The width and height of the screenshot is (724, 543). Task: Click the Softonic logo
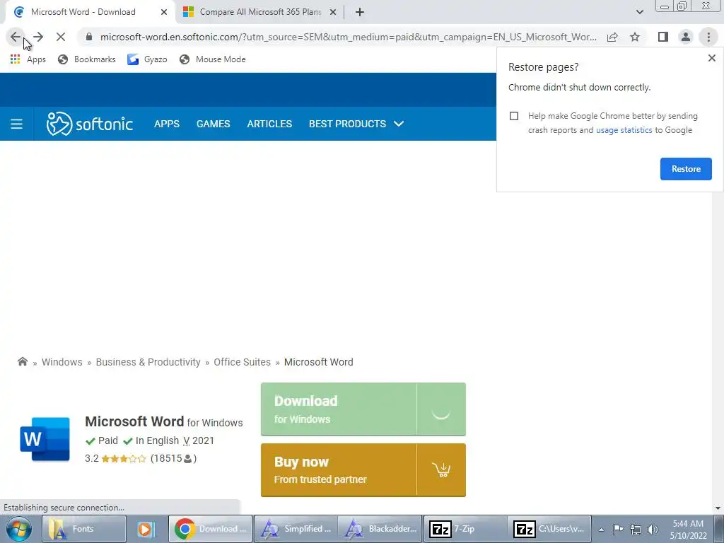[x=90, y=124]
